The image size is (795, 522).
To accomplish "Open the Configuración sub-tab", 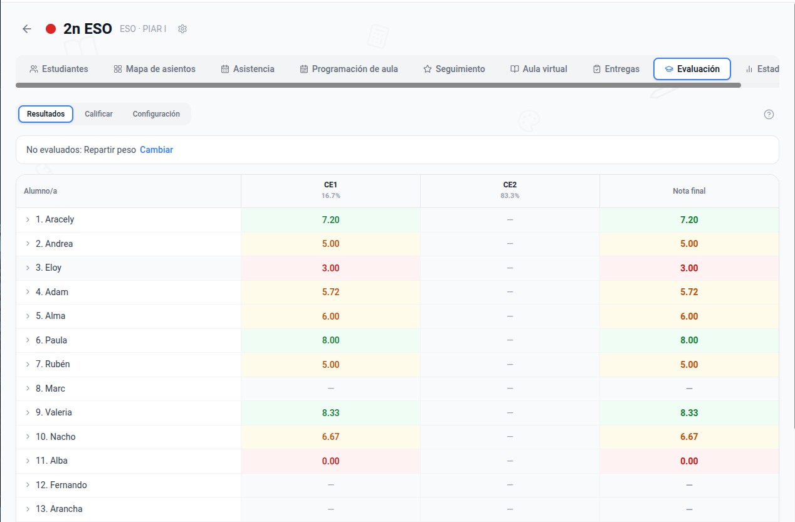I will click(156, 114).
